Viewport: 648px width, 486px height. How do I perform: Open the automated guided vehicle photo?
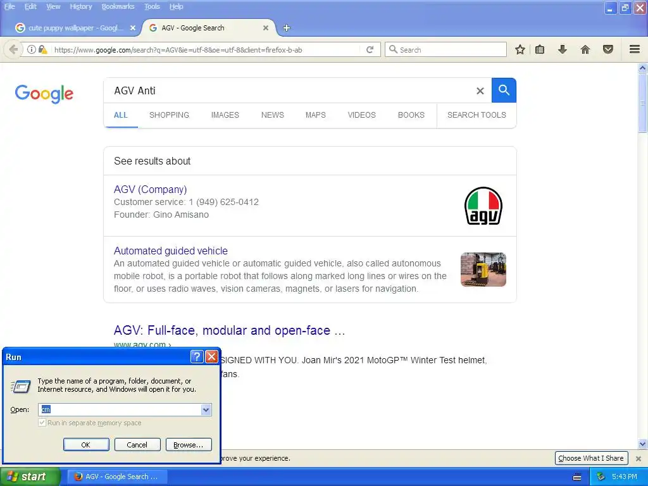tap(483, 270)
